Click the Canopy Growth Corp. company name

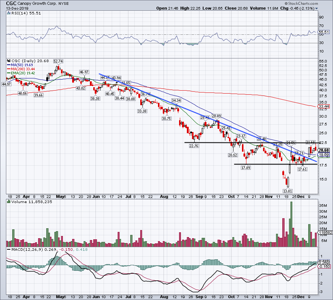[36, 4]
